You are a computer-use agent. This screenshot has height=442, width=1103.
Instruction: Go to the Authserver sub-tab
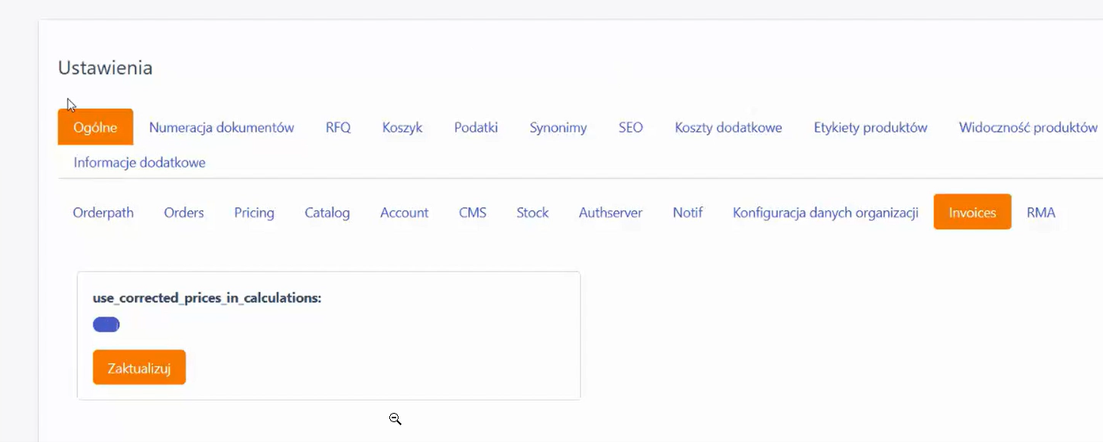610,212
